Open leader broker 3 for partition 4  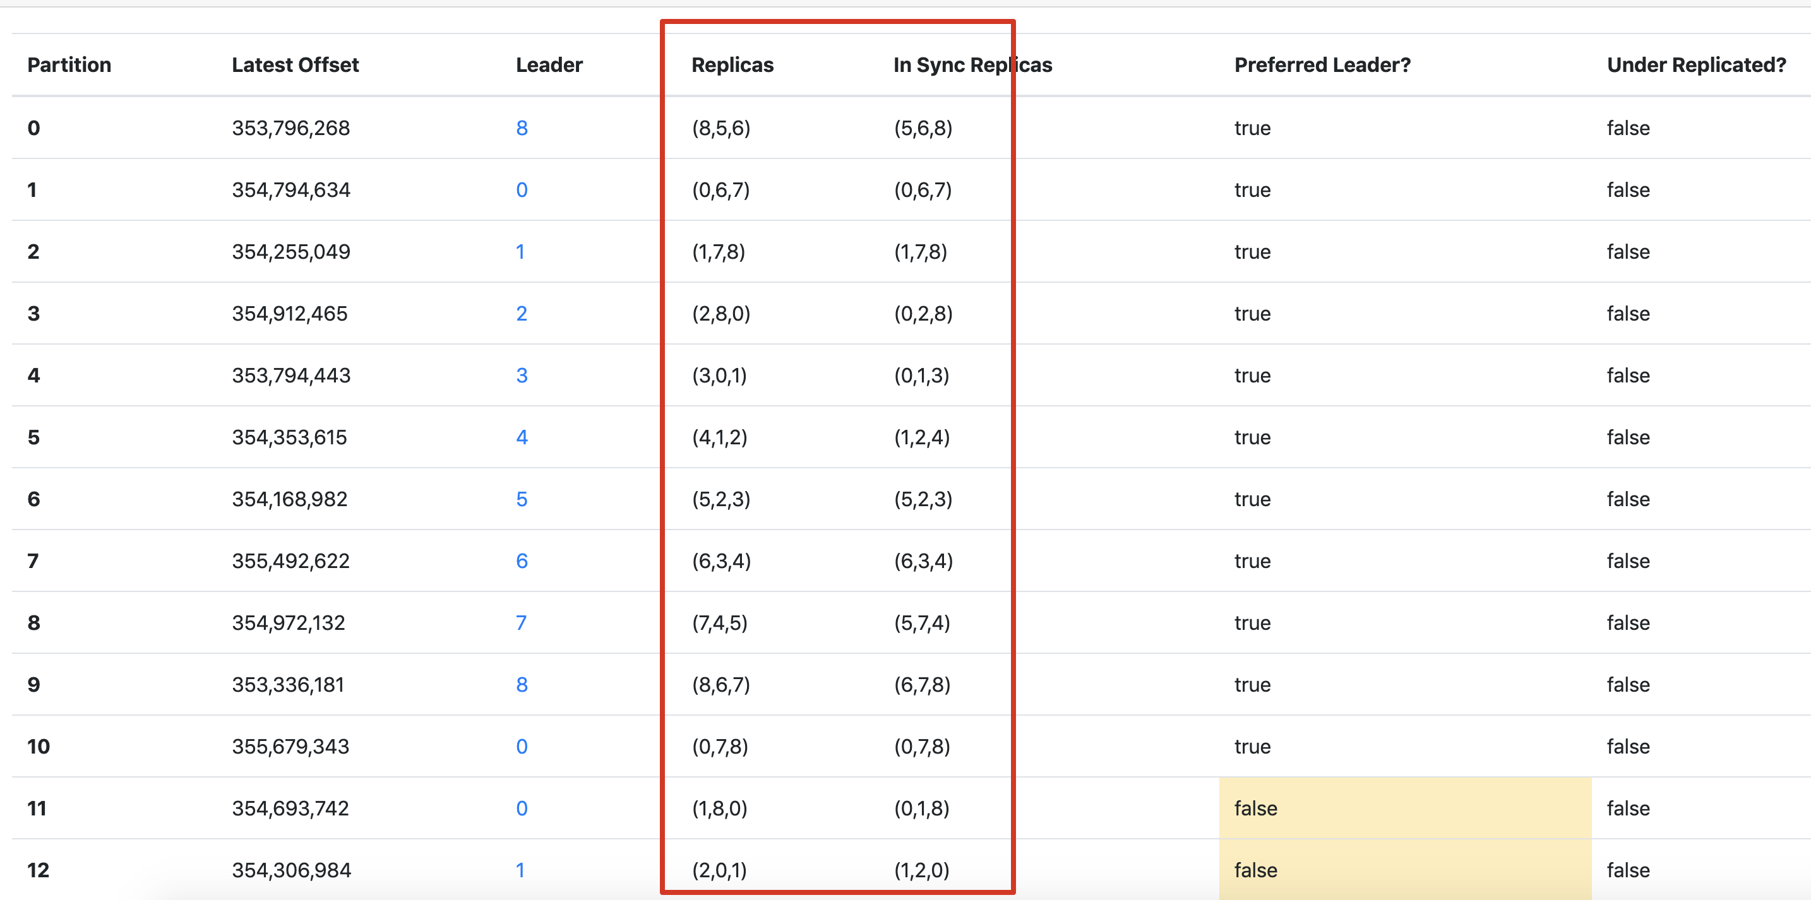click(522, 375)
